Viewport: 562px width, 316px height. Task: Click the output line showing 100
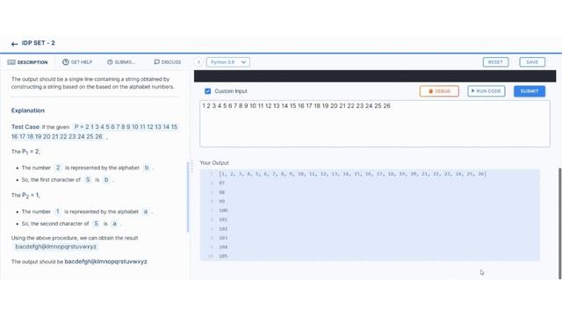pyautogui.click(x=223, y=211)
